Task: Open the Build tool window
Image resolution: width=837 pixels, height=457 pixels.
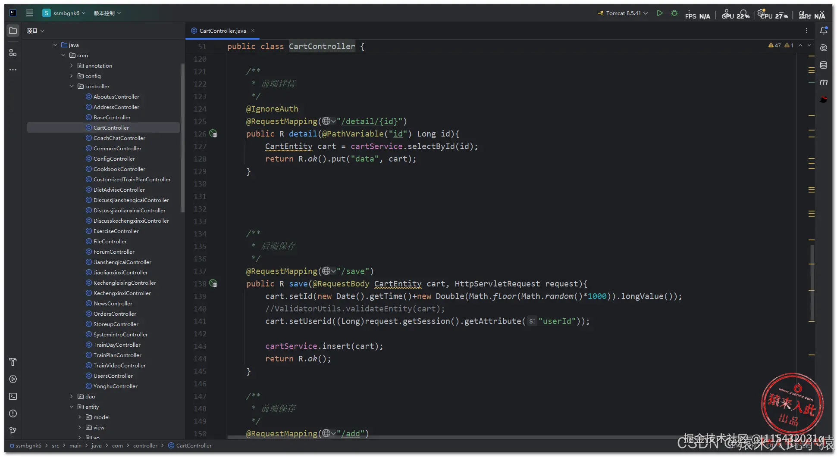Action: click(x=13, y=362)
